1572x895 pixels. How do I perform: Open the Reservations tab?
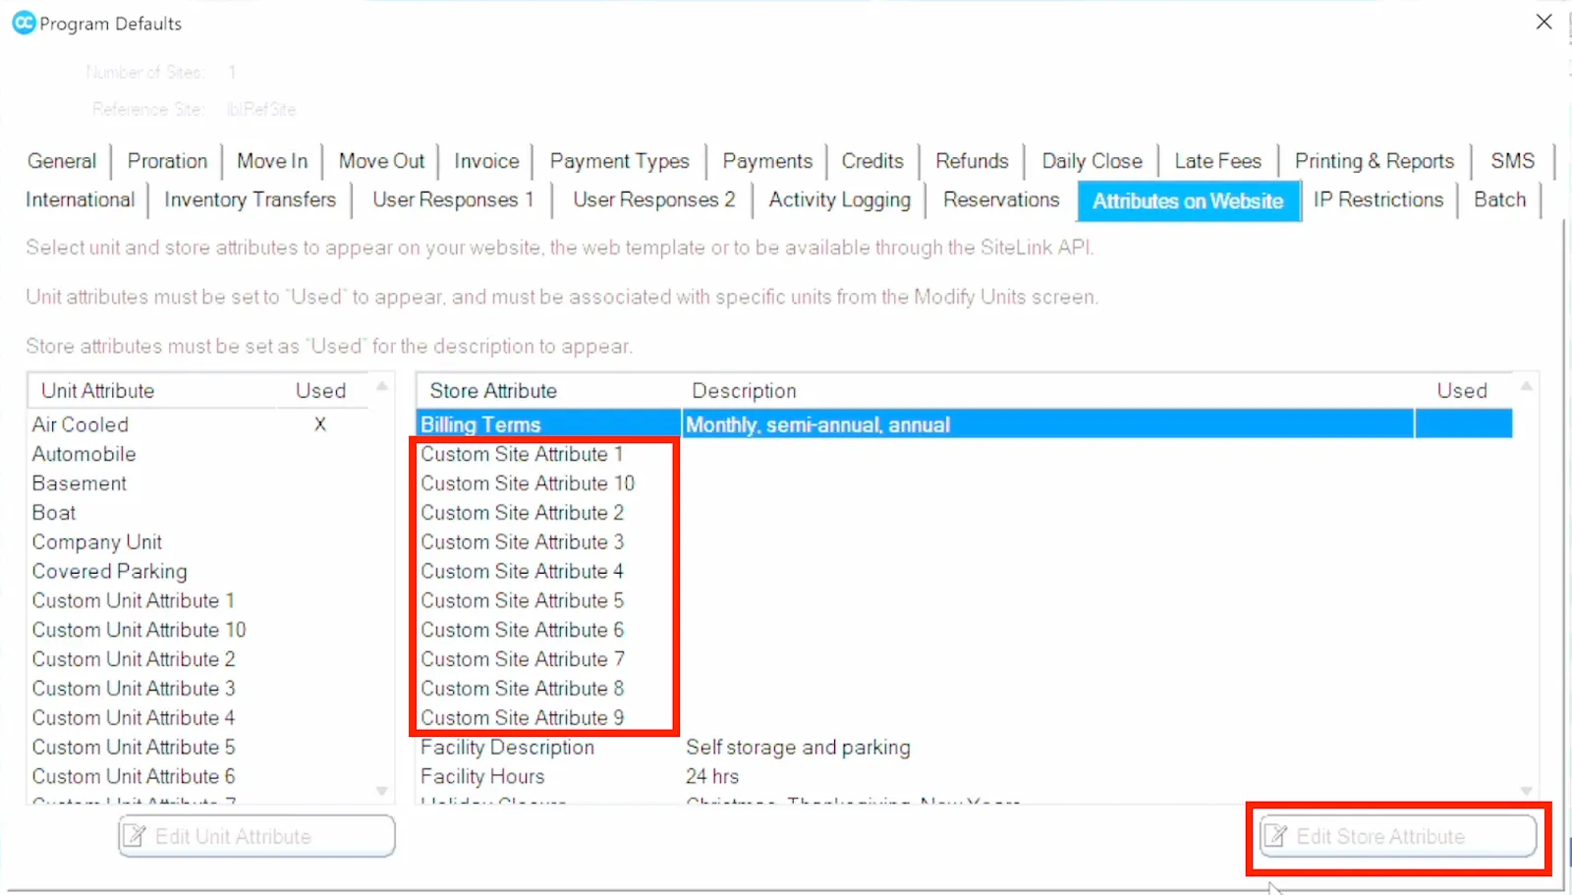coord(1001,199)
